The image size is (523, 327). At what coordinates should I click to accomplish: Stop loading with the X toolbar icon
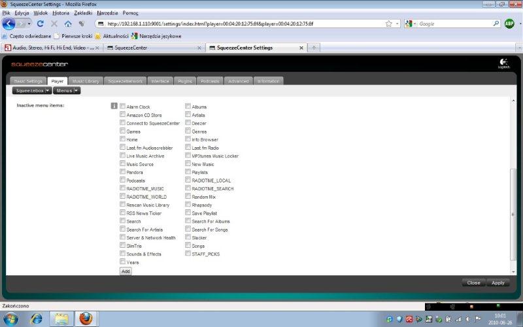tap(54, 24)
